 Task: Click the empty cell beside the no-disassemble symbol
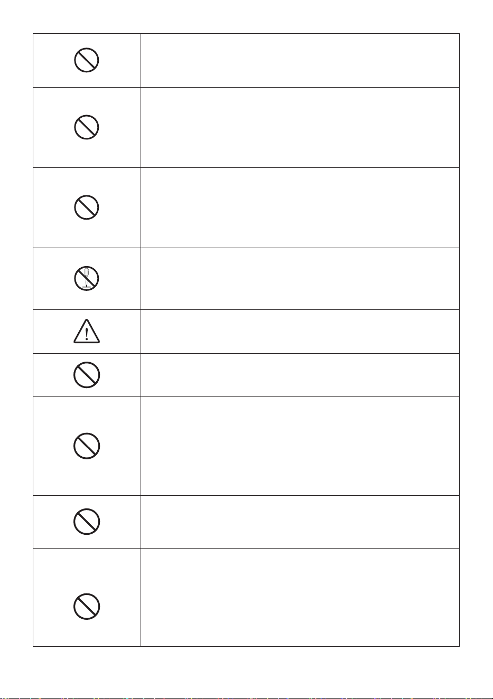click(x=300, y=279)
